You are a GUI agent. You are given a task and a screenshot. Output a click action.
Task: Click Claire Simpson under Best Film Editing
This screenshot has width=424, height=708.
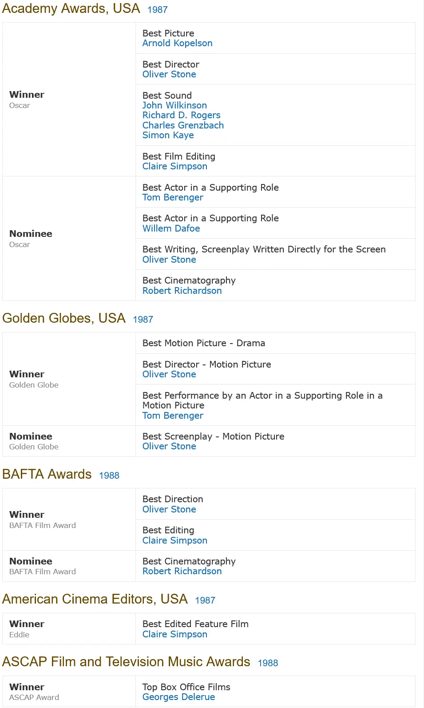(x=174, y=166)
